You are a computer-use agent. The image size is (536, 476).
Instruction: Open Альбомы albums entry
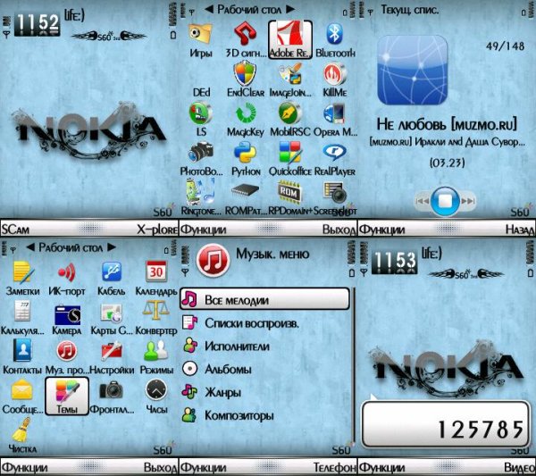point(265,369)
